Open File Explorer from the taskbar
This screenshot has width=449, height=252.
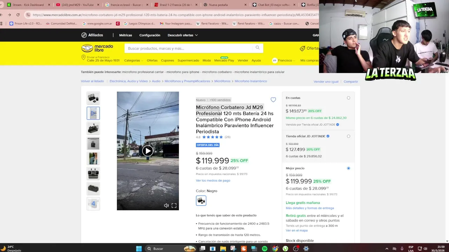tap(223, 248)
